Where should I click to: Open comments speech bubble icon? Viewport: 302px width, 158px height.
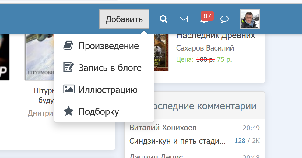224,19
